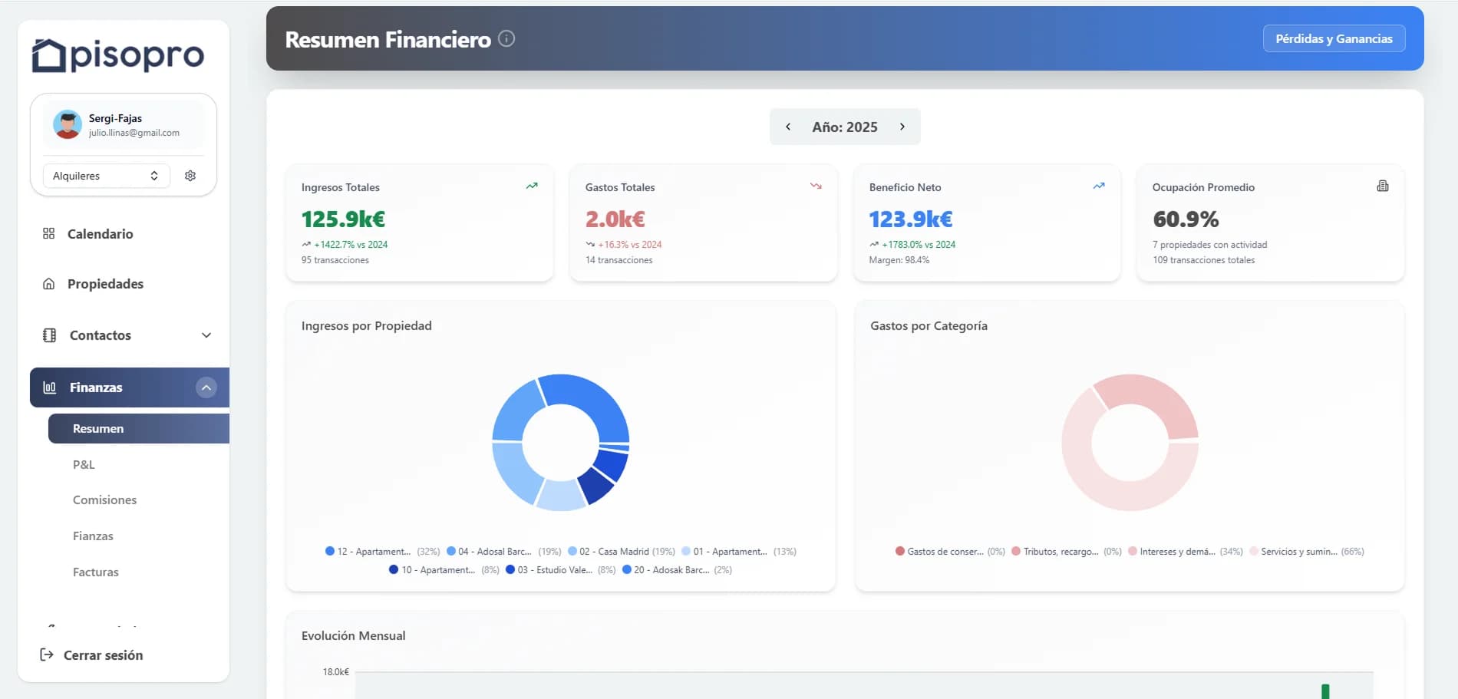
Task: Collapse the Finanzas submenu chevron
Action: 206,387
